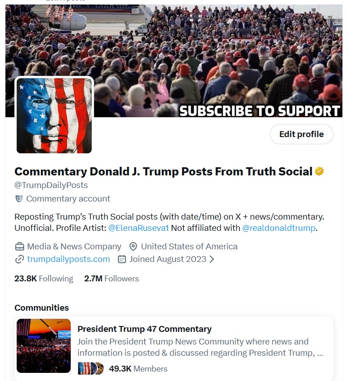346x381 pixels.
Task: Click the calendar icon beside Joined date
Action: (x=122, y=259)
